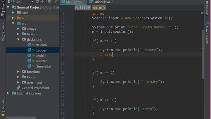Screen dimensions: 211x119
Task: Select the SimpleCal class icon
Action: (x=29, y=66)
